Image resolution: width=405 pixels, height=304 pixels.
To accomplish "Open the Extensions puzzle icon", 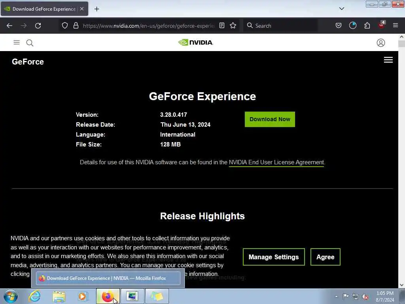I will (x=367, y=26).
